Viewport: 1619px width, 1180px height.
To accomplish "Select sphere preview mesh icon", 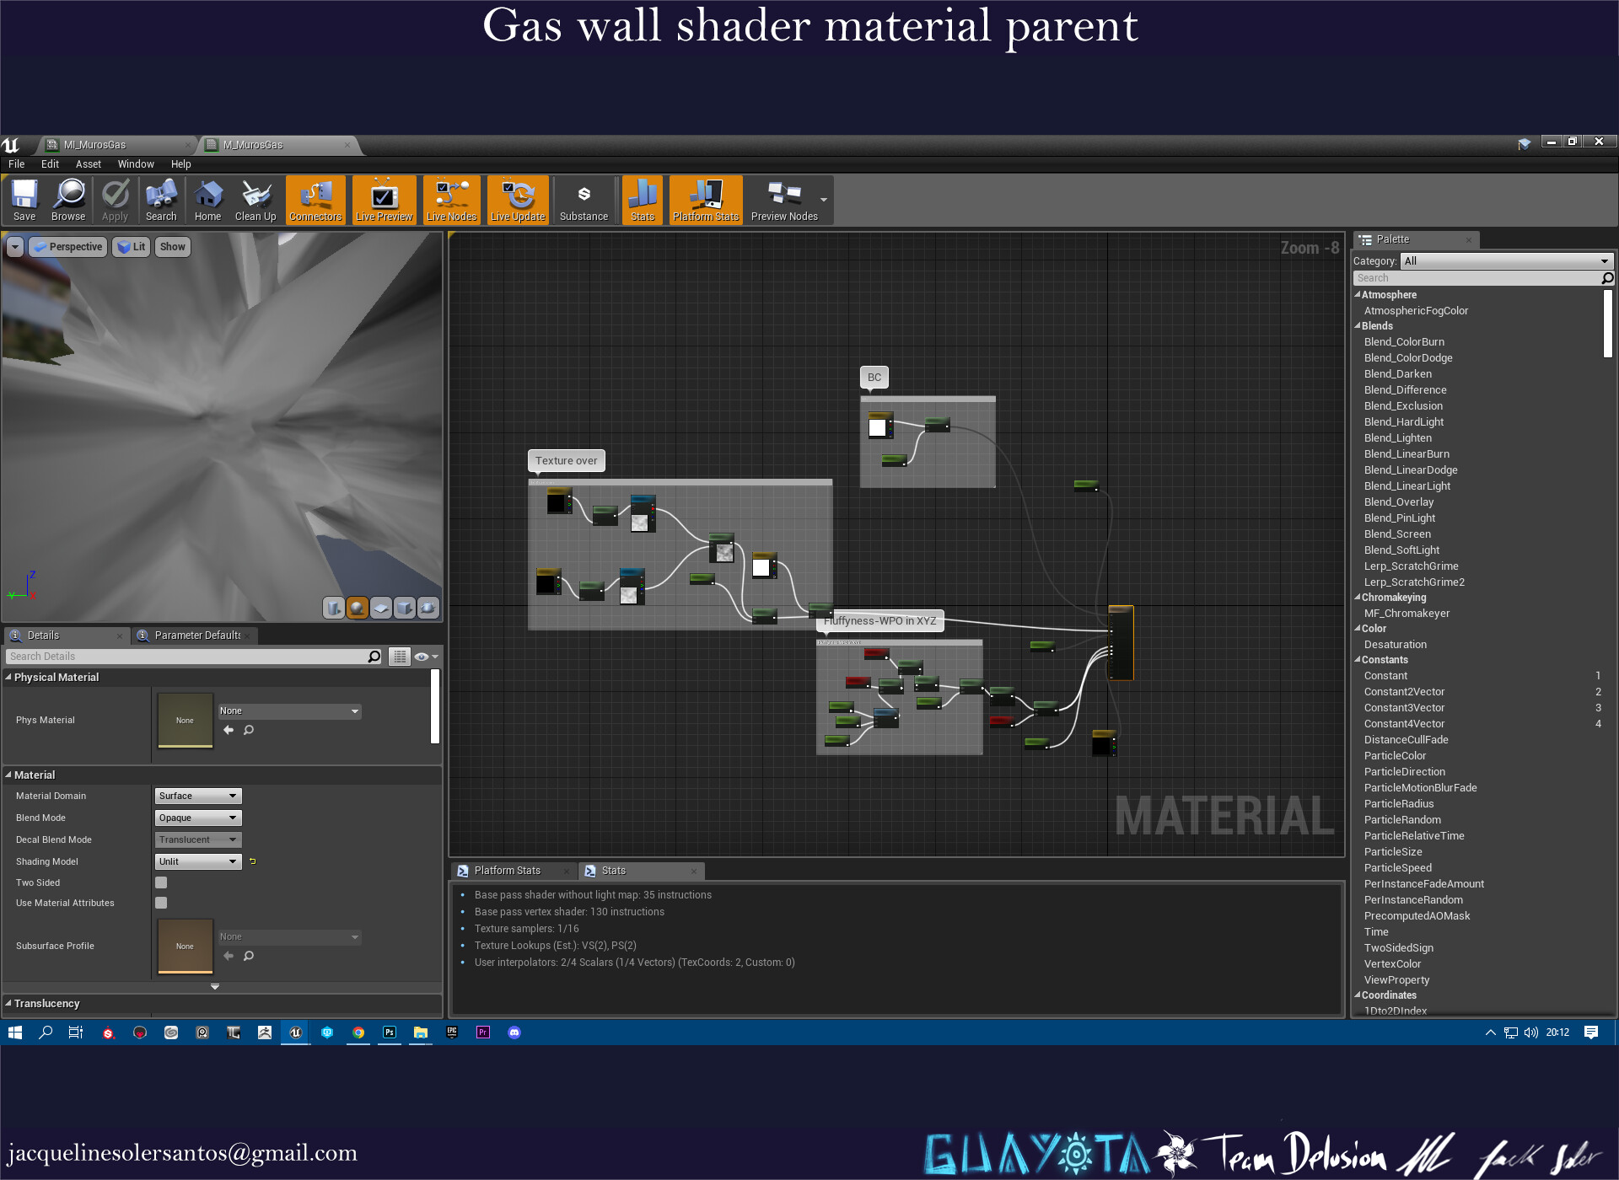I will (358, 608).
